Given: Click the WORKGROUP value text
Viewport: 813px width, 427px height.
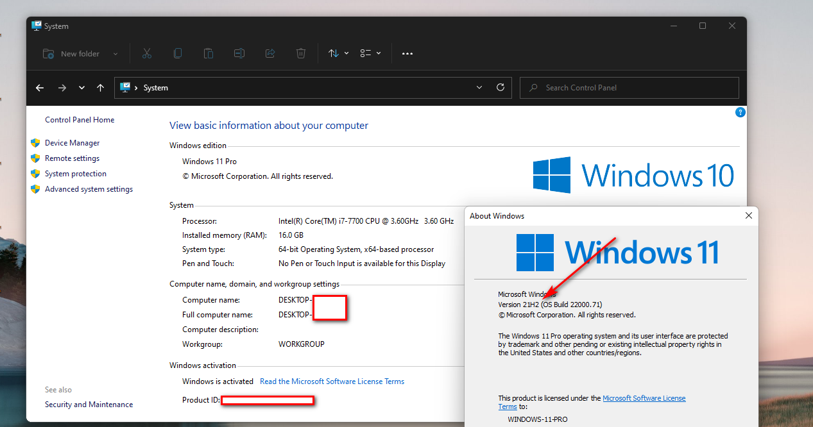Looking at the screenshot, I should click(x=302, y=344).
